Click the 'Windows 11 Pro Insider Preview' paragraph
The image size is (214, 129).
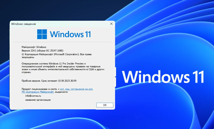(63, 68)
